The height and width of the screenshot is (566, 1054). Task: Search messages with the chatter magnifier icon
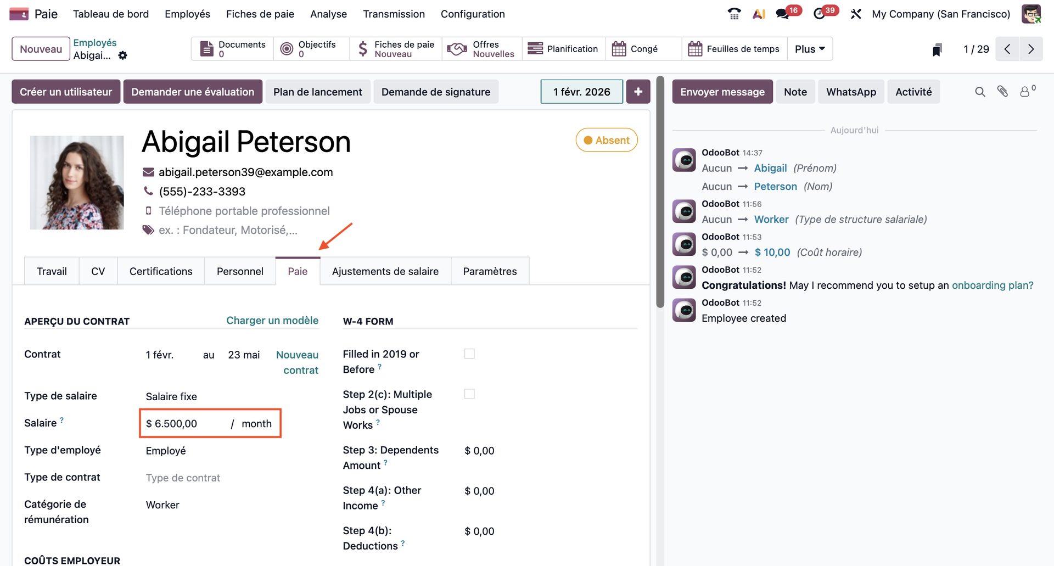point(980,92)
